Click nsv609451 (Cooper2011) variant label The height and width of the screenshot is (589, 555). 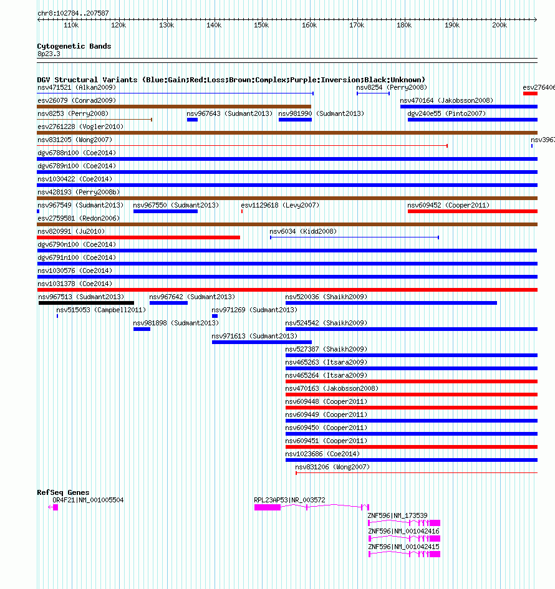[326, 441]
